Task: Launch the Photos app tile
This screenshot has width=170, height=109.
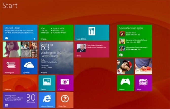Action: point(47,83)
